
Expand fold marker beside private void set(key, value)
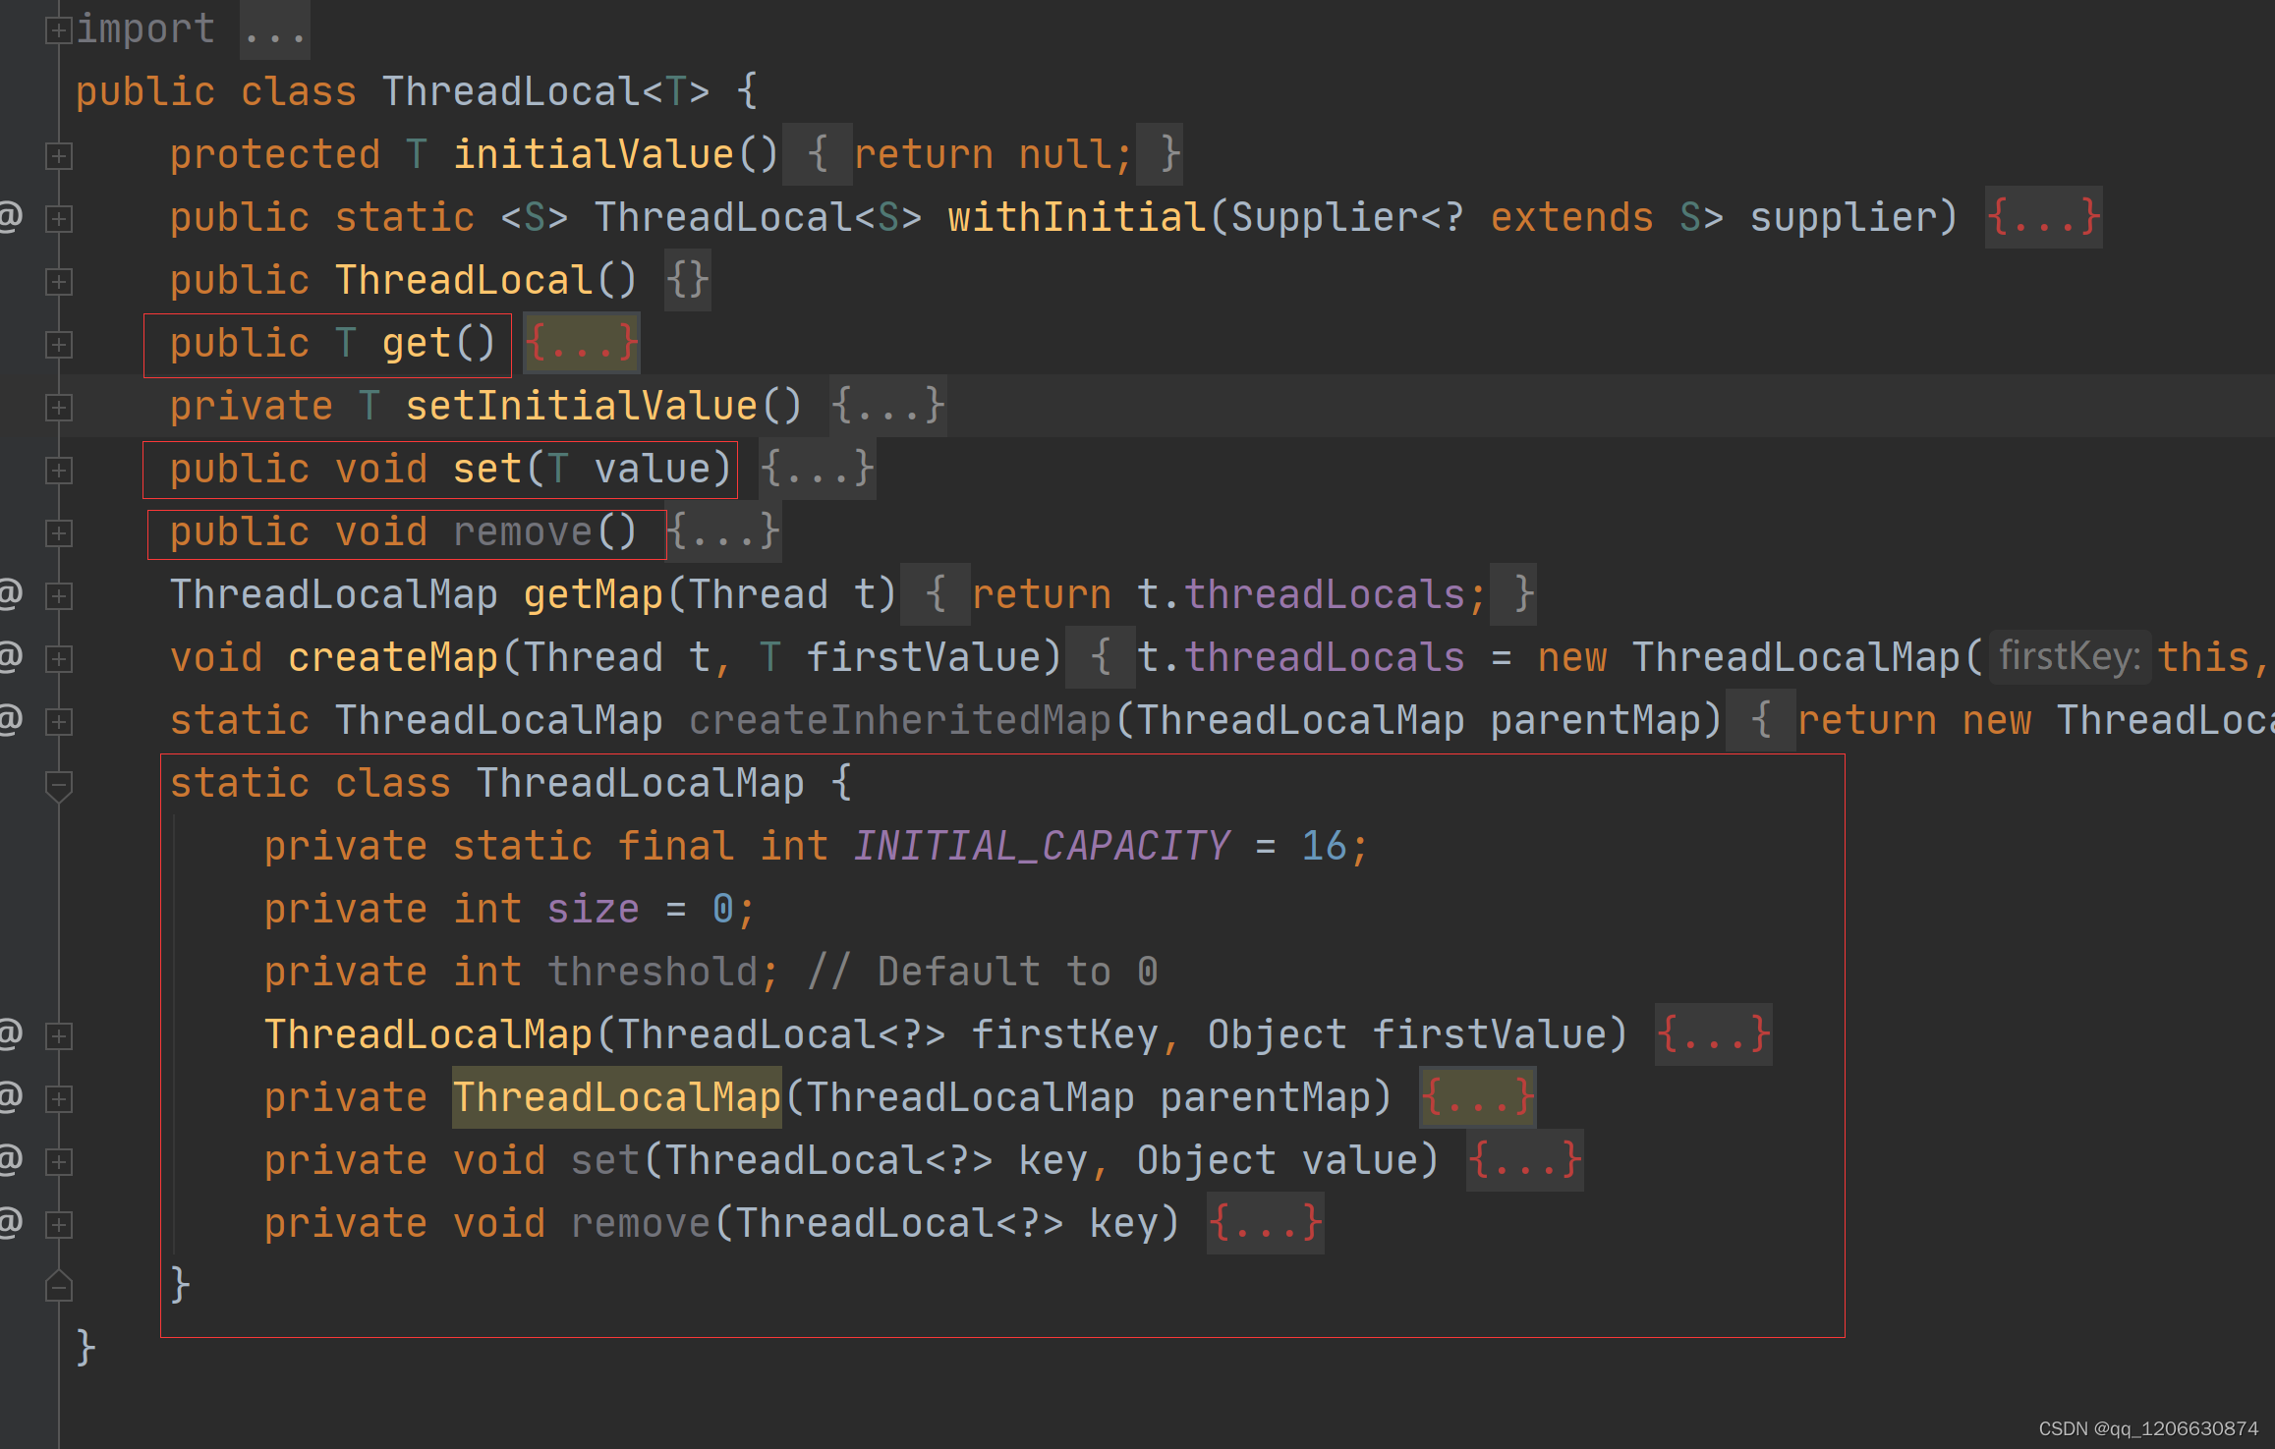(x=58, y=1162)
